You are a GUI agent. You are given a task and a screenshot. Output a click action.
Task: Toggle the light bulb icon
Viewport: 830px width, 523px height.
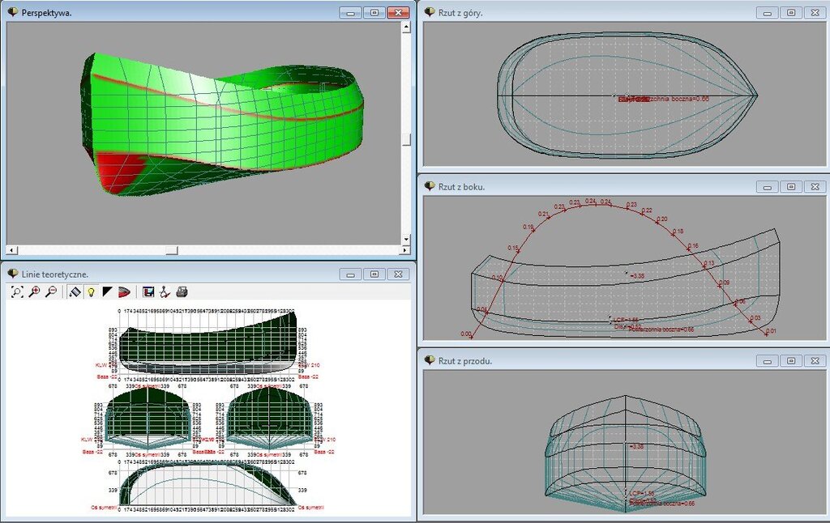coord(90,291)
